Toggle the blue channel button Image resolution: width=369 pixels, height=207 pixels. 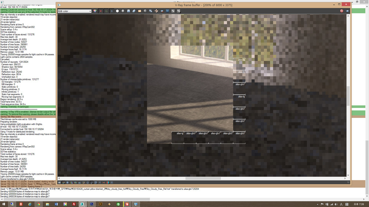112,11
